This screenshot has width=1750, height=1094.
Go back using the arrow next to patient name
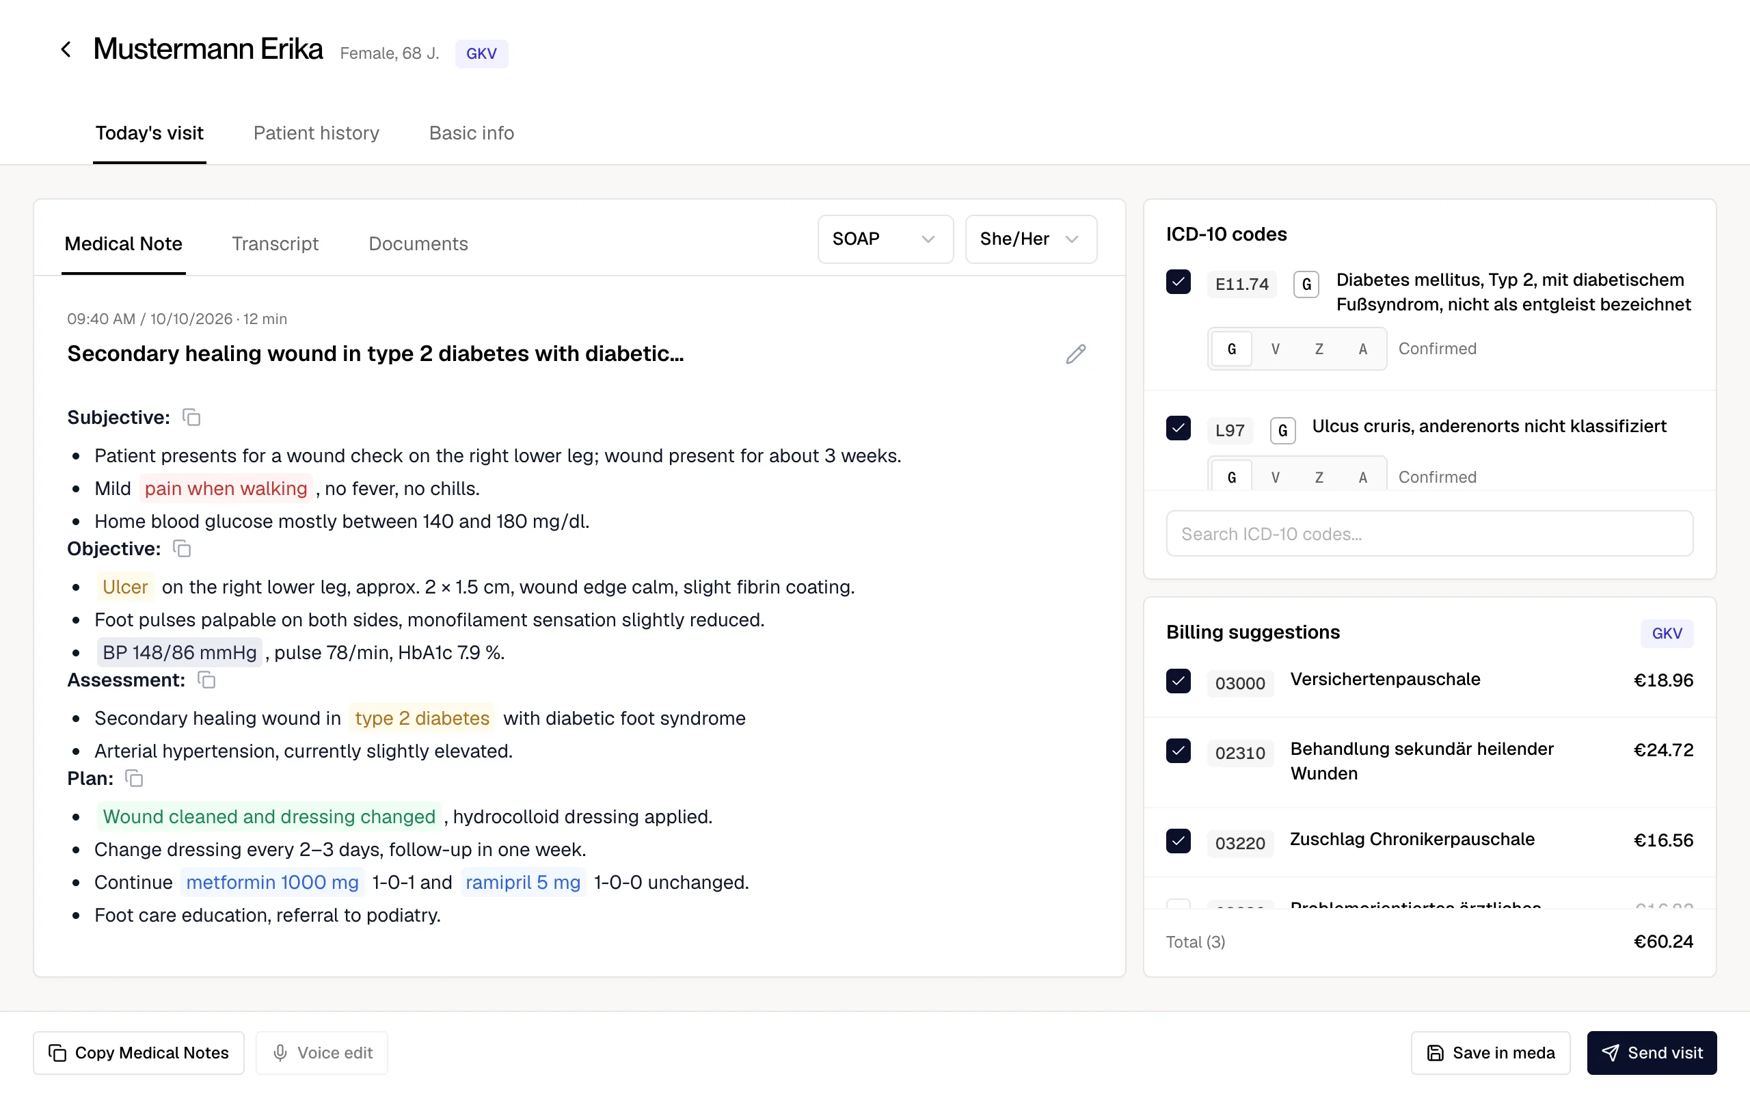coord(66,49)
